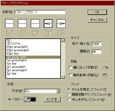Enable 軸に沿って反転 checkbox
Screen dimensions: 115x111
tap(70, 67)
